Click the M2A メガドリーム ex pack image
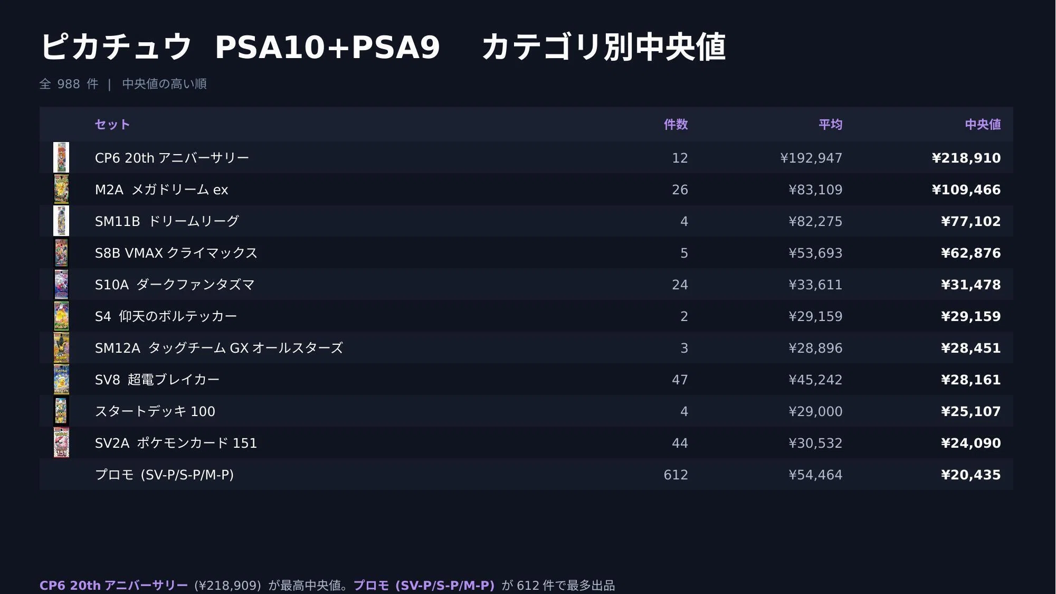This screenshot has width=1056, height=594. [61, 189]
